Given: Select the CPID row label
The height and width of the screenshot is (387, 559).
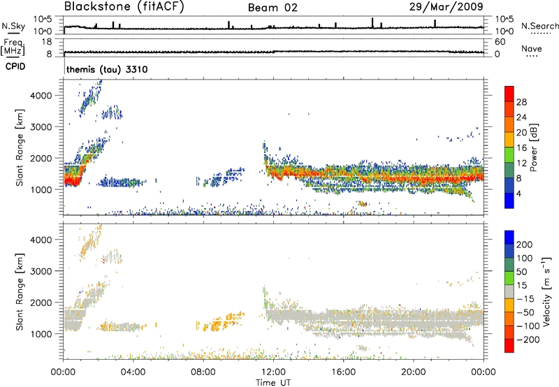Looking at the screenshot, I should (x=15, y=66).
